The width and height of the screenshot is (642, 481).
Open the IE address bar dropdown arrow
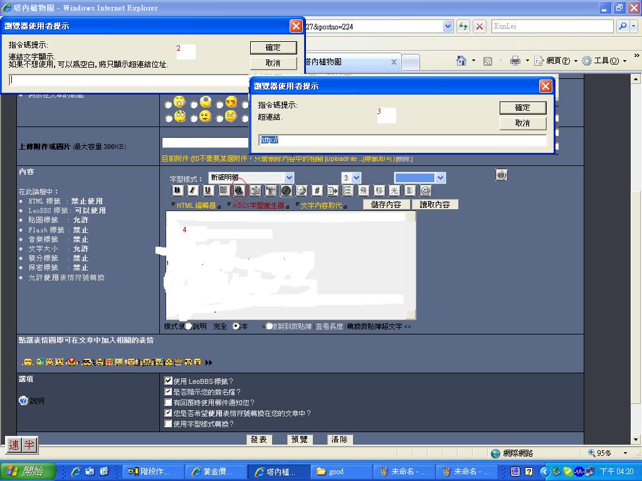tap(448, 26)
